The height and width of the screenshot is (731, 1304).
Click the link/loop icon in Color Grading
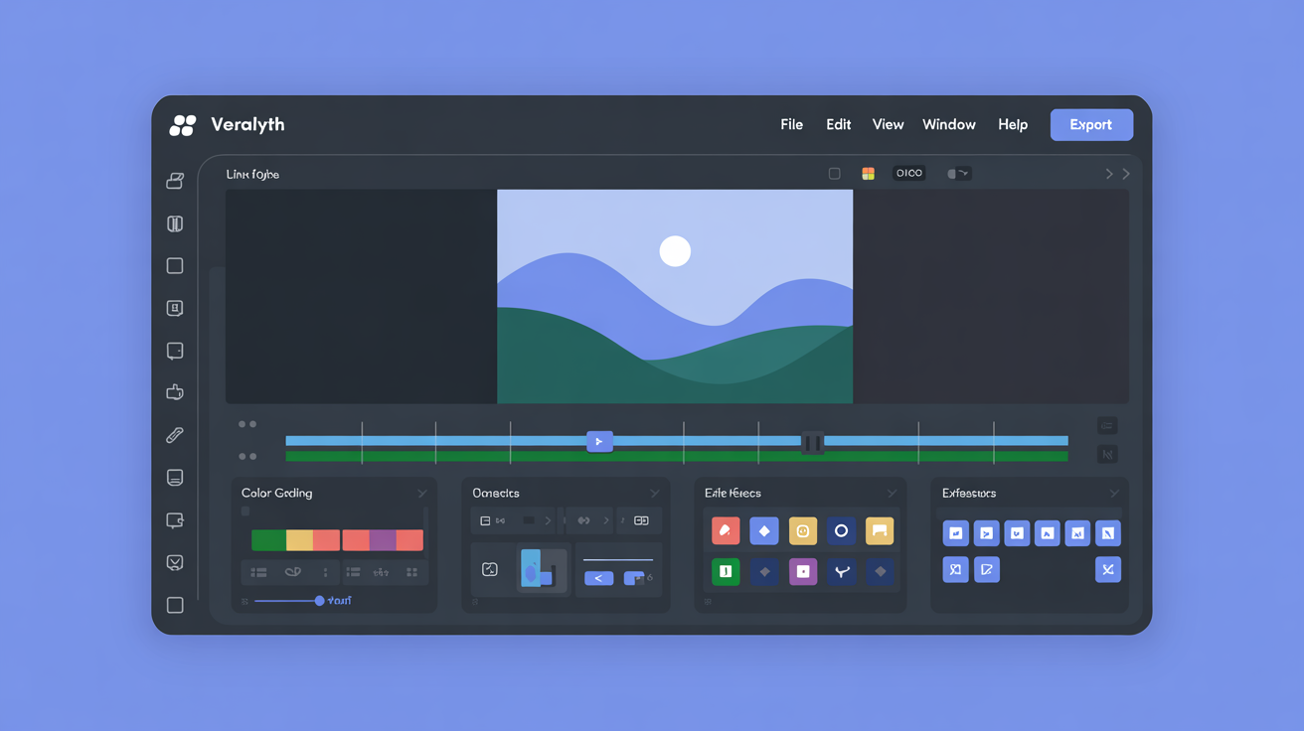292,572
